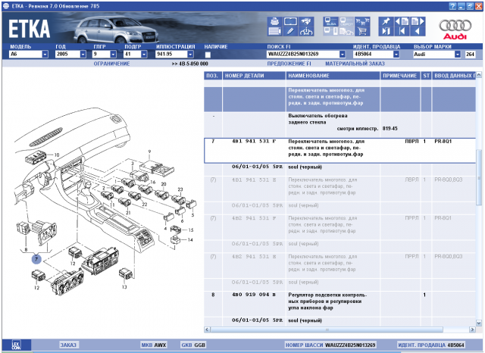The width and height of the screenshot is (485, 353).
Task: Click the ST column header
Action: [426, 76]
